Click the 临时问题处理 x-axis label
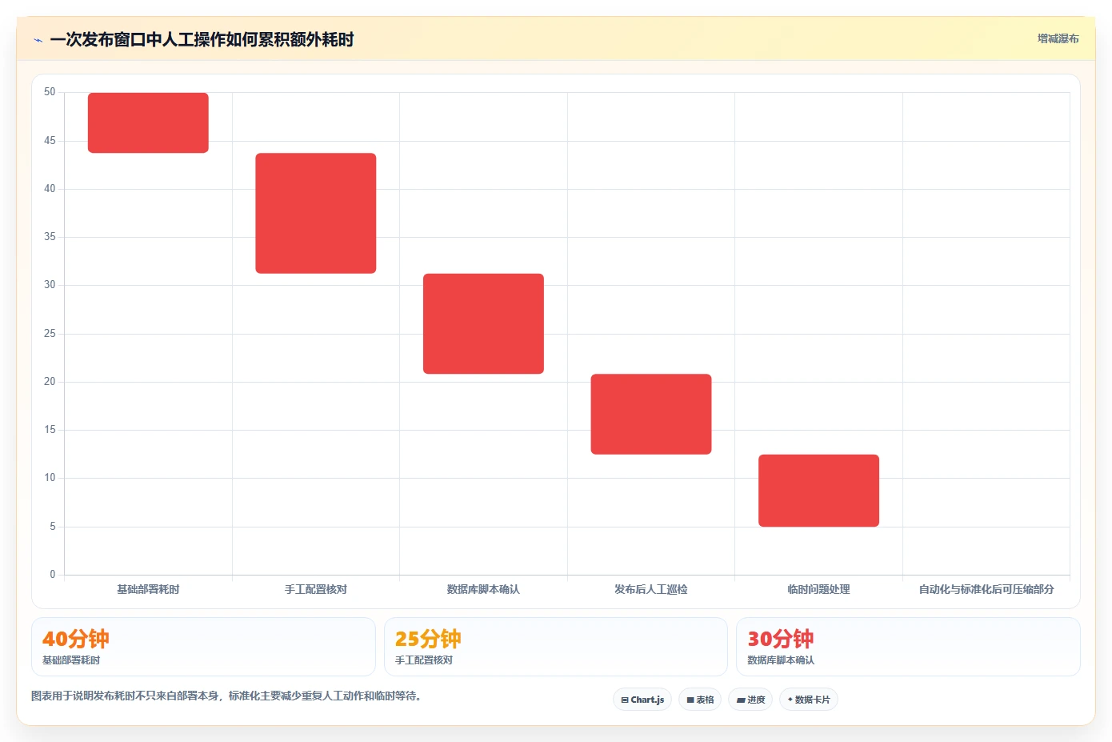 pyautogui.click(x=818, y=589)
